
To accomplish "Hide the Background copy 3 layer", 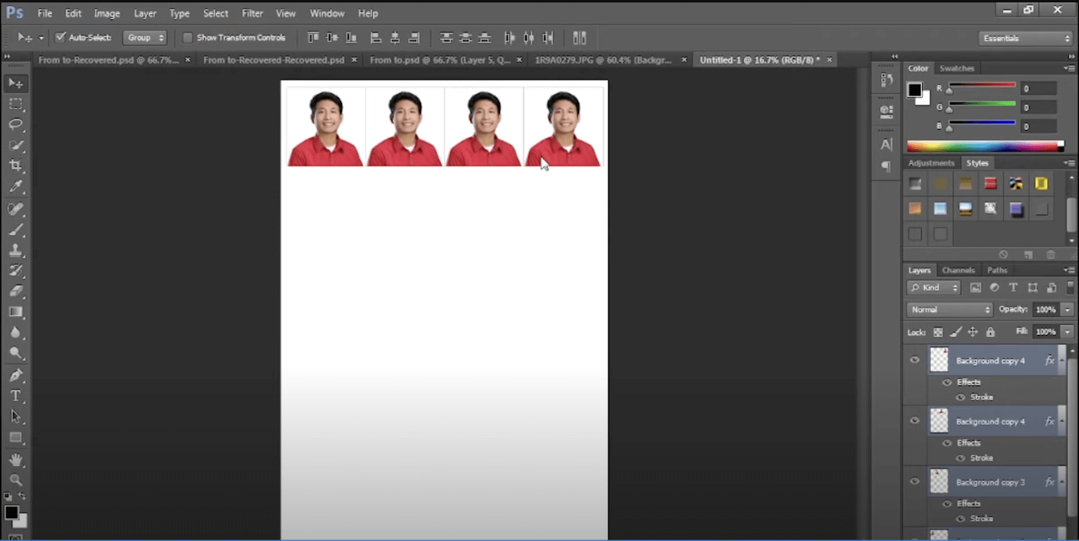I will (914, 481).
